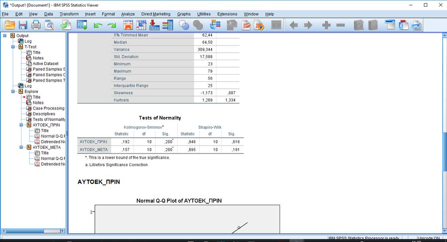Export the output
Viewport: 447px width, 242px height.
tap(66, 25)
